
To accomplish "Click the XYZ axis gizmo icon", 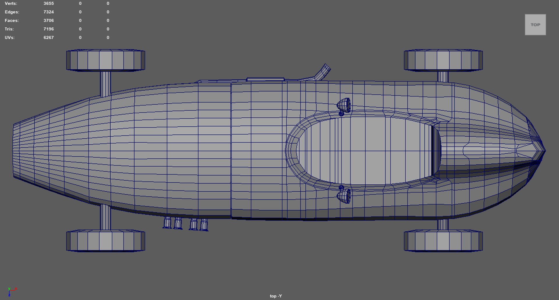I will pos(12,292).
